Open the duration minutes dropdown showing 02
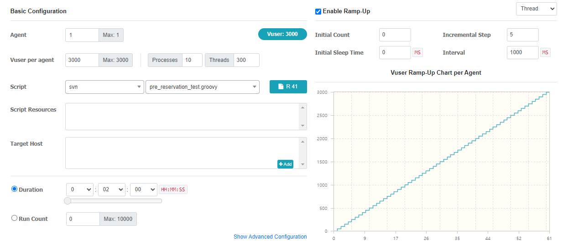 pos(112,189)
